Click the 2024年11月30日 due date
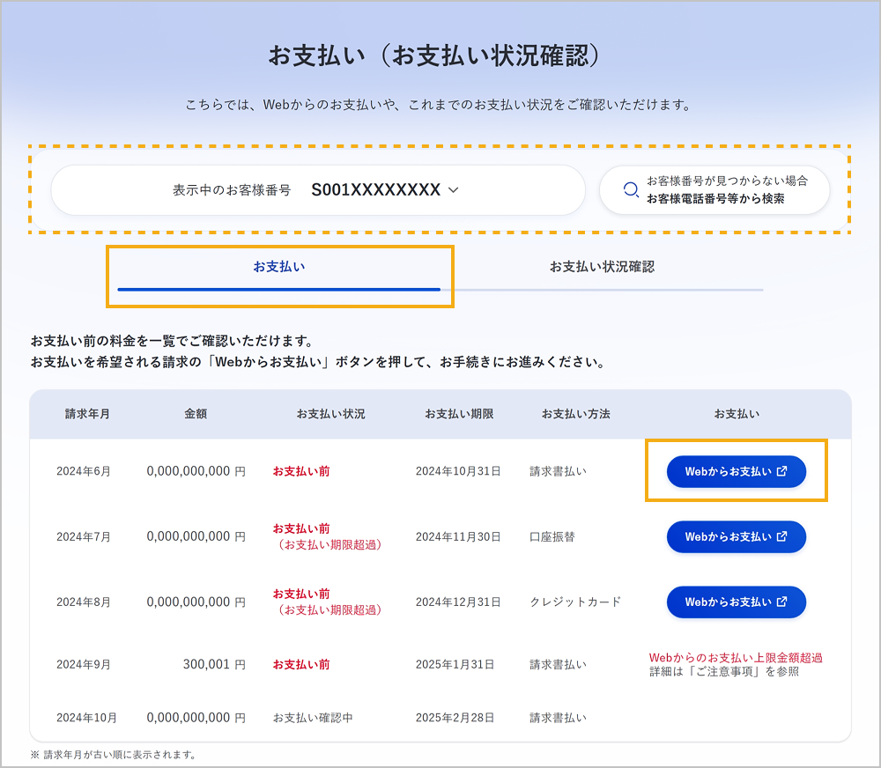The image size is (881, 768). [458, 536]
